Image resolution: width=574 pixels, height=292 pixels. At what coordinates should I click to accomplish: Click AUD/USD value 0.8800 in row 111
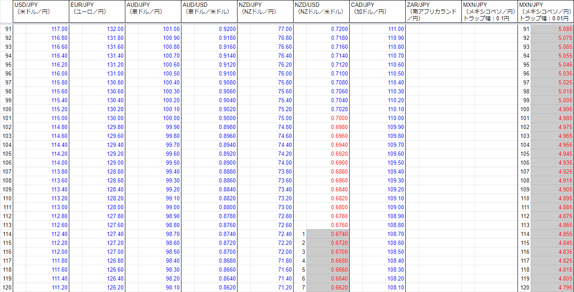coord(215,207)
